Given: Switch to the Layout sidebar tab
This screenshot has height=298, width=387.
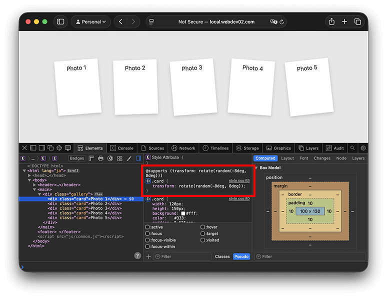Looking at the screenshot, I should click(287, 158).
